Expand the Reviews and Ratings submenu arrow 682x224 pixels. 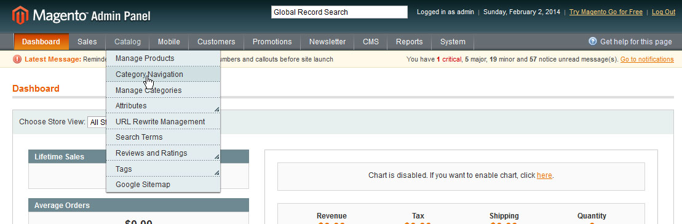[x=216, y=156]
